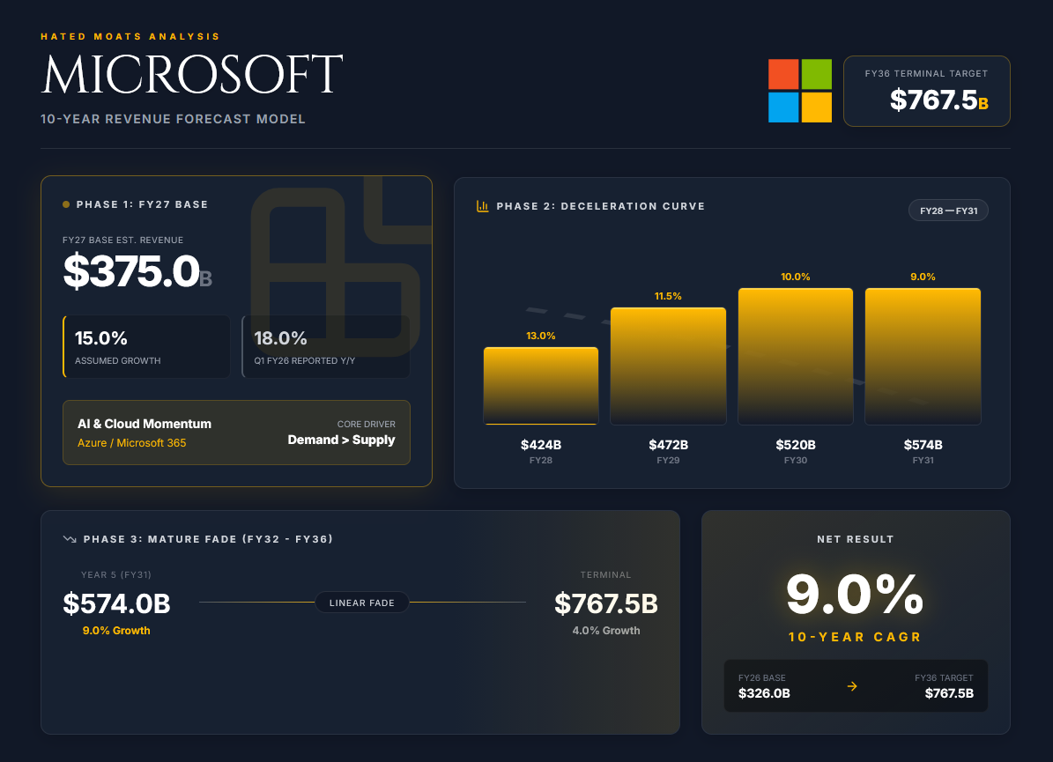Click the PHASE 3: MATURE FADE heading

(x=208, y=539)
